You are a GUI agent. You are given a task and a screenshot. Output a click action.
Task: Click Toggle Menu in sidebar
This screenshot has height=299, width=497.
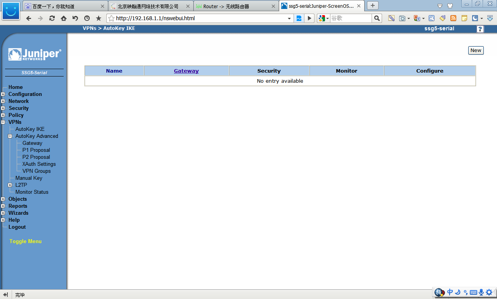(x=25, y=241)
